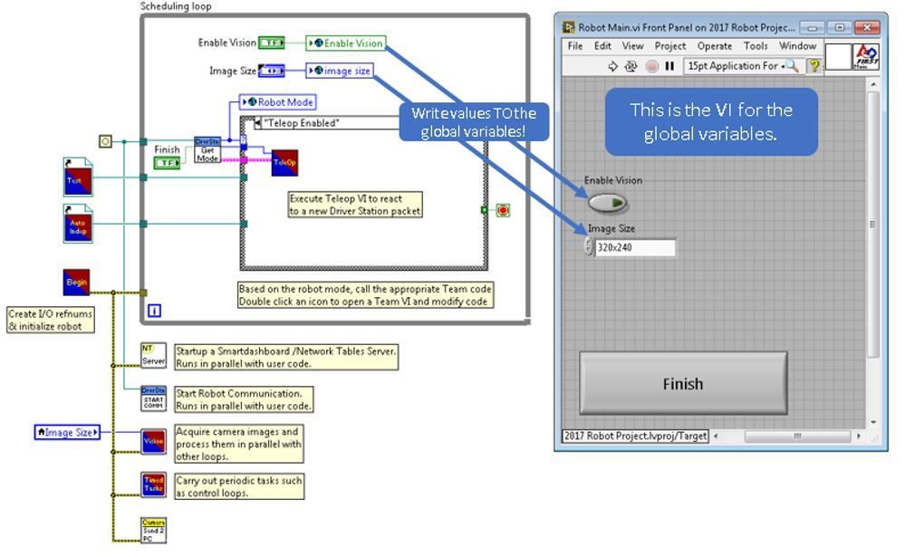Click the horizontal scrollbar thumb
Viewport: 905px width, 557px height.
point(797,436)
